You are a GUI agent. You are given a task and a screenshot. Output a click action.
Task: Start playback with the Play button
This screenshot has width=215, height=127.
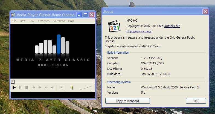click(x=14, y=87)
